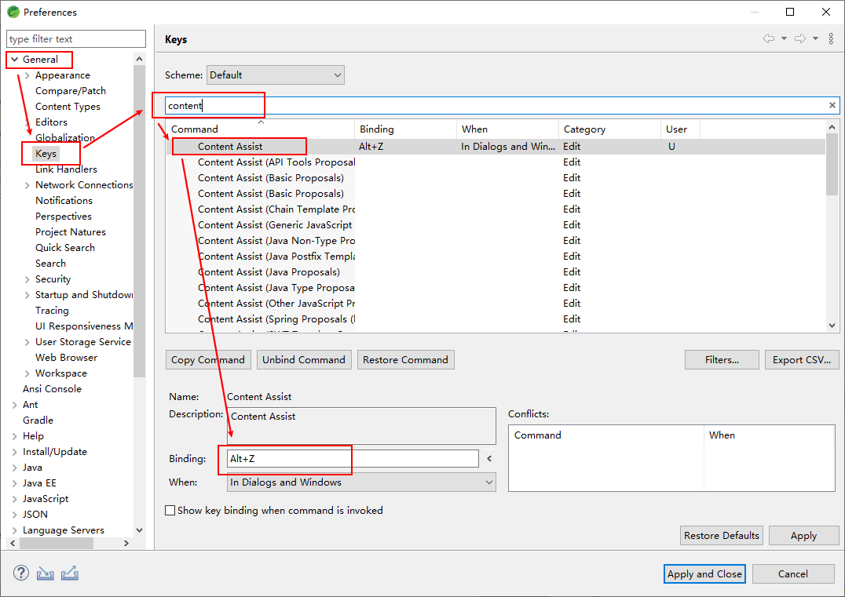
Task: Open the Web Browser preferences page
Action: pos(66,358)
